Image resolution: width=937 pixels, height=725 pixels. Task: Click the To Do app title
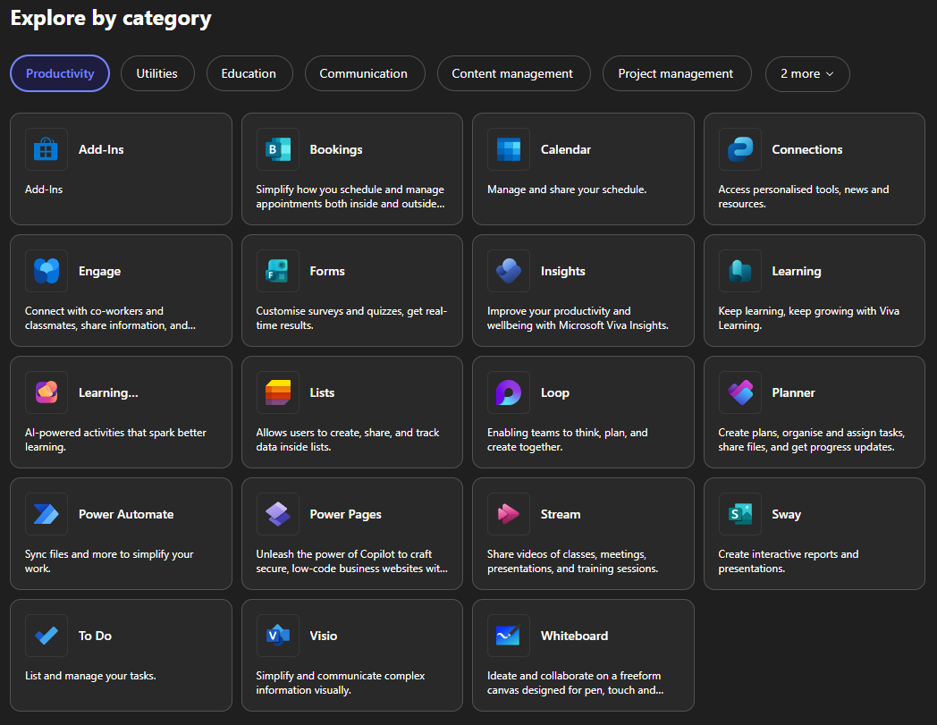(95, 636)
